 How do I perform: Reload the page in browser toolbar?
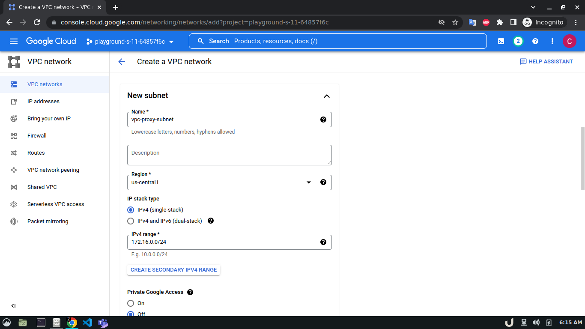(37, 22)
